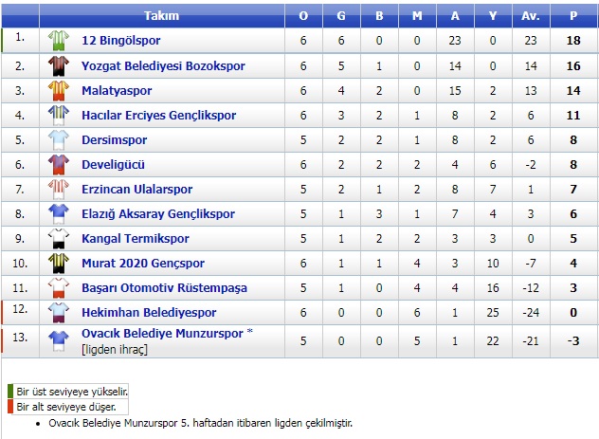This screenshot has width=599, height=439.
Task: Click the 12 Bingölspor green striped jersey icon
Action: pyautogui.click(x=59, y=41)
